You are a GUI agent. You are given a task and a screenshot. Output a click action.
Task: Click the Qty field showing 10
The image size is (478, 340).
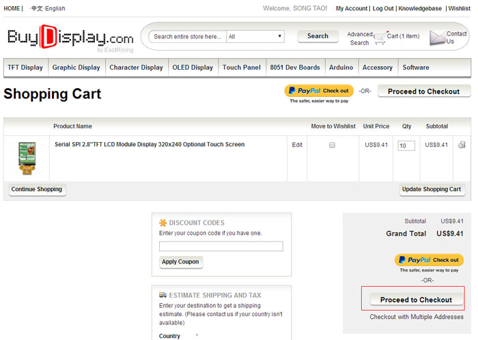(x=406, y=145)
